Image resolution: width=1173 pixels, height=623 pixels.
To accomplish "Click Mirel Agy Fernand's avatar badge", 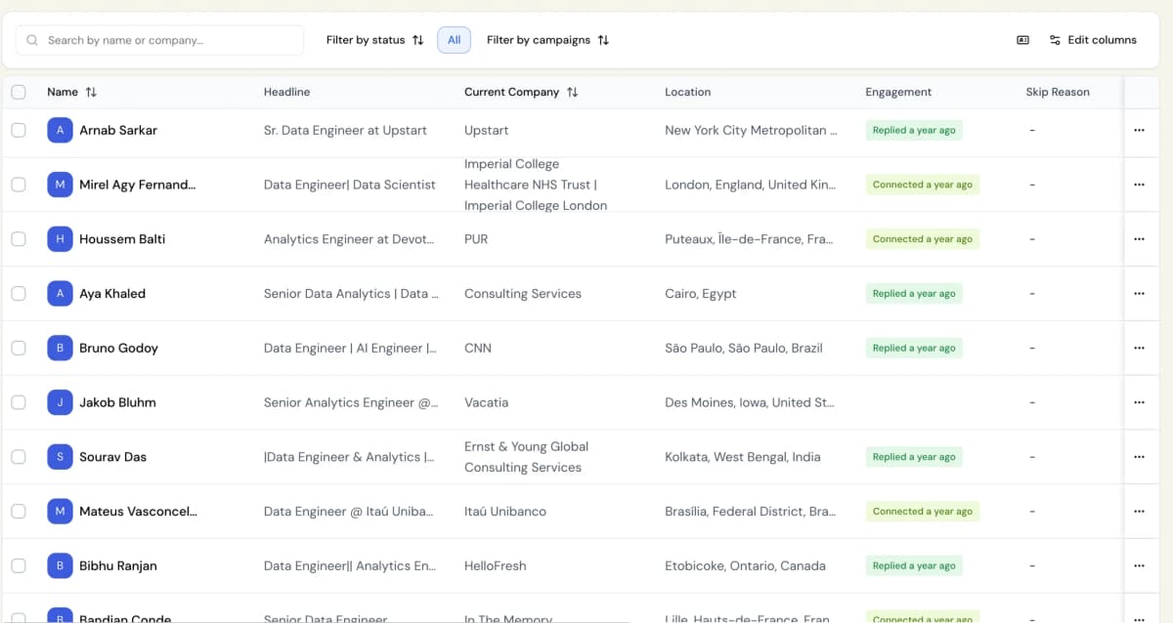I will [x=60, y=185].
